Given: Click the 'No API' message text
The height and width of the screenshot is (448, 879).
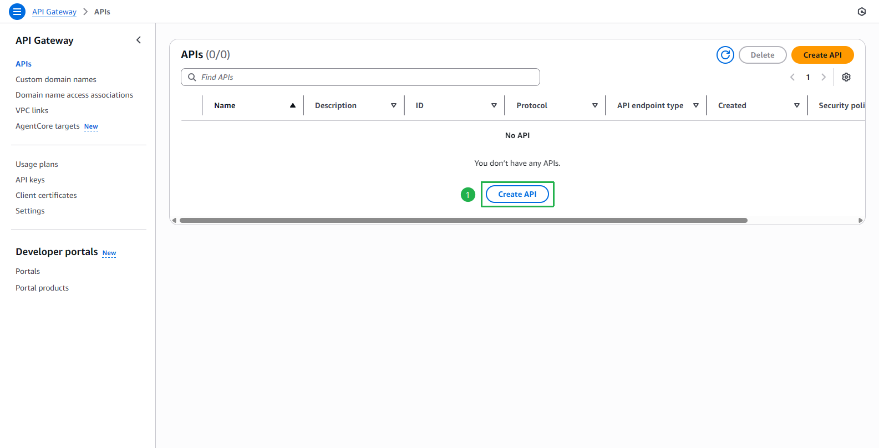Looking at the screenshot, I should pos(517,135).
